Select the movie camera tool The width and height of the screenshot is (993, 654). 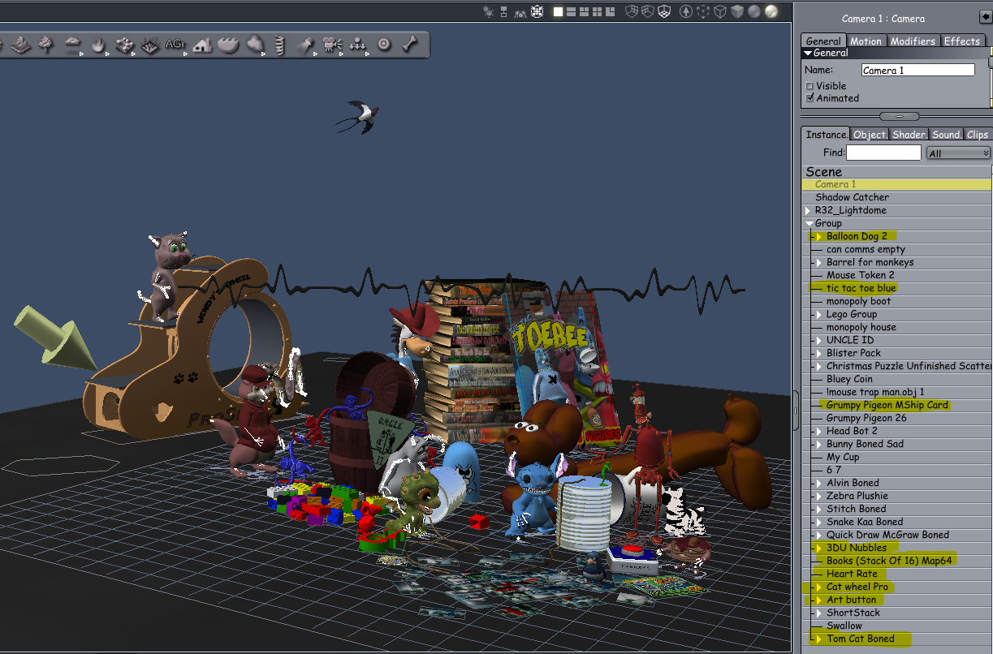tap(332, 45)
